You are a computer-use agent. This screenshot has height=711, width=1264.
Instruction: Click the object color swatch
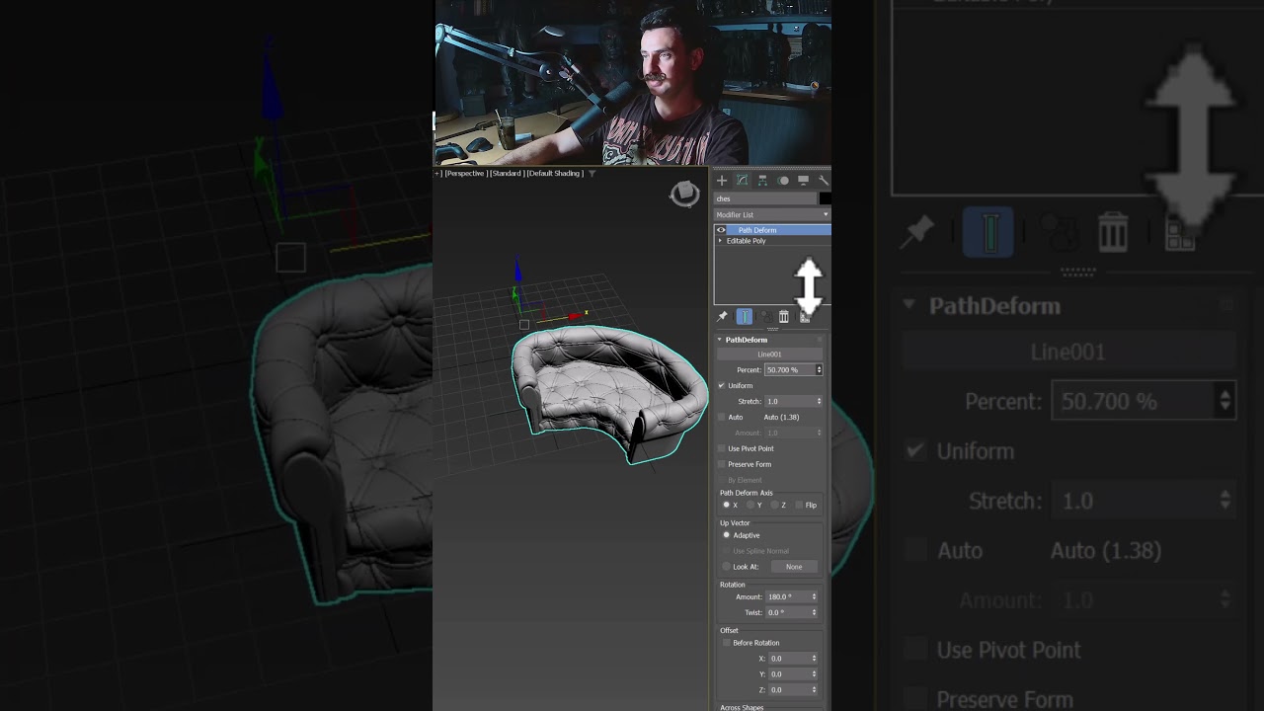tap(825, 198)
